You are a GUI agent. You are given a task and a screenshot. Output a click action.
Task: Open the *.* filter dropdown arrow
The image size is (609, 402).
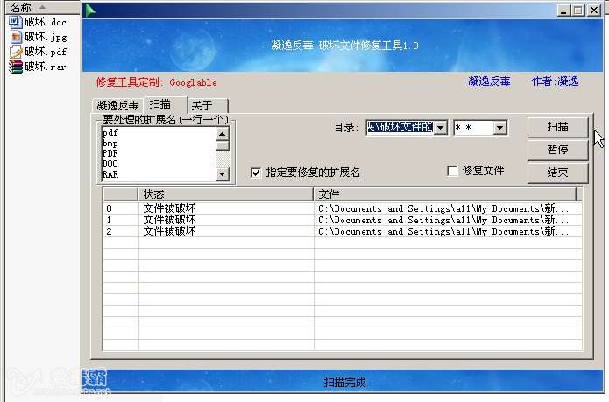coord(500,128)
